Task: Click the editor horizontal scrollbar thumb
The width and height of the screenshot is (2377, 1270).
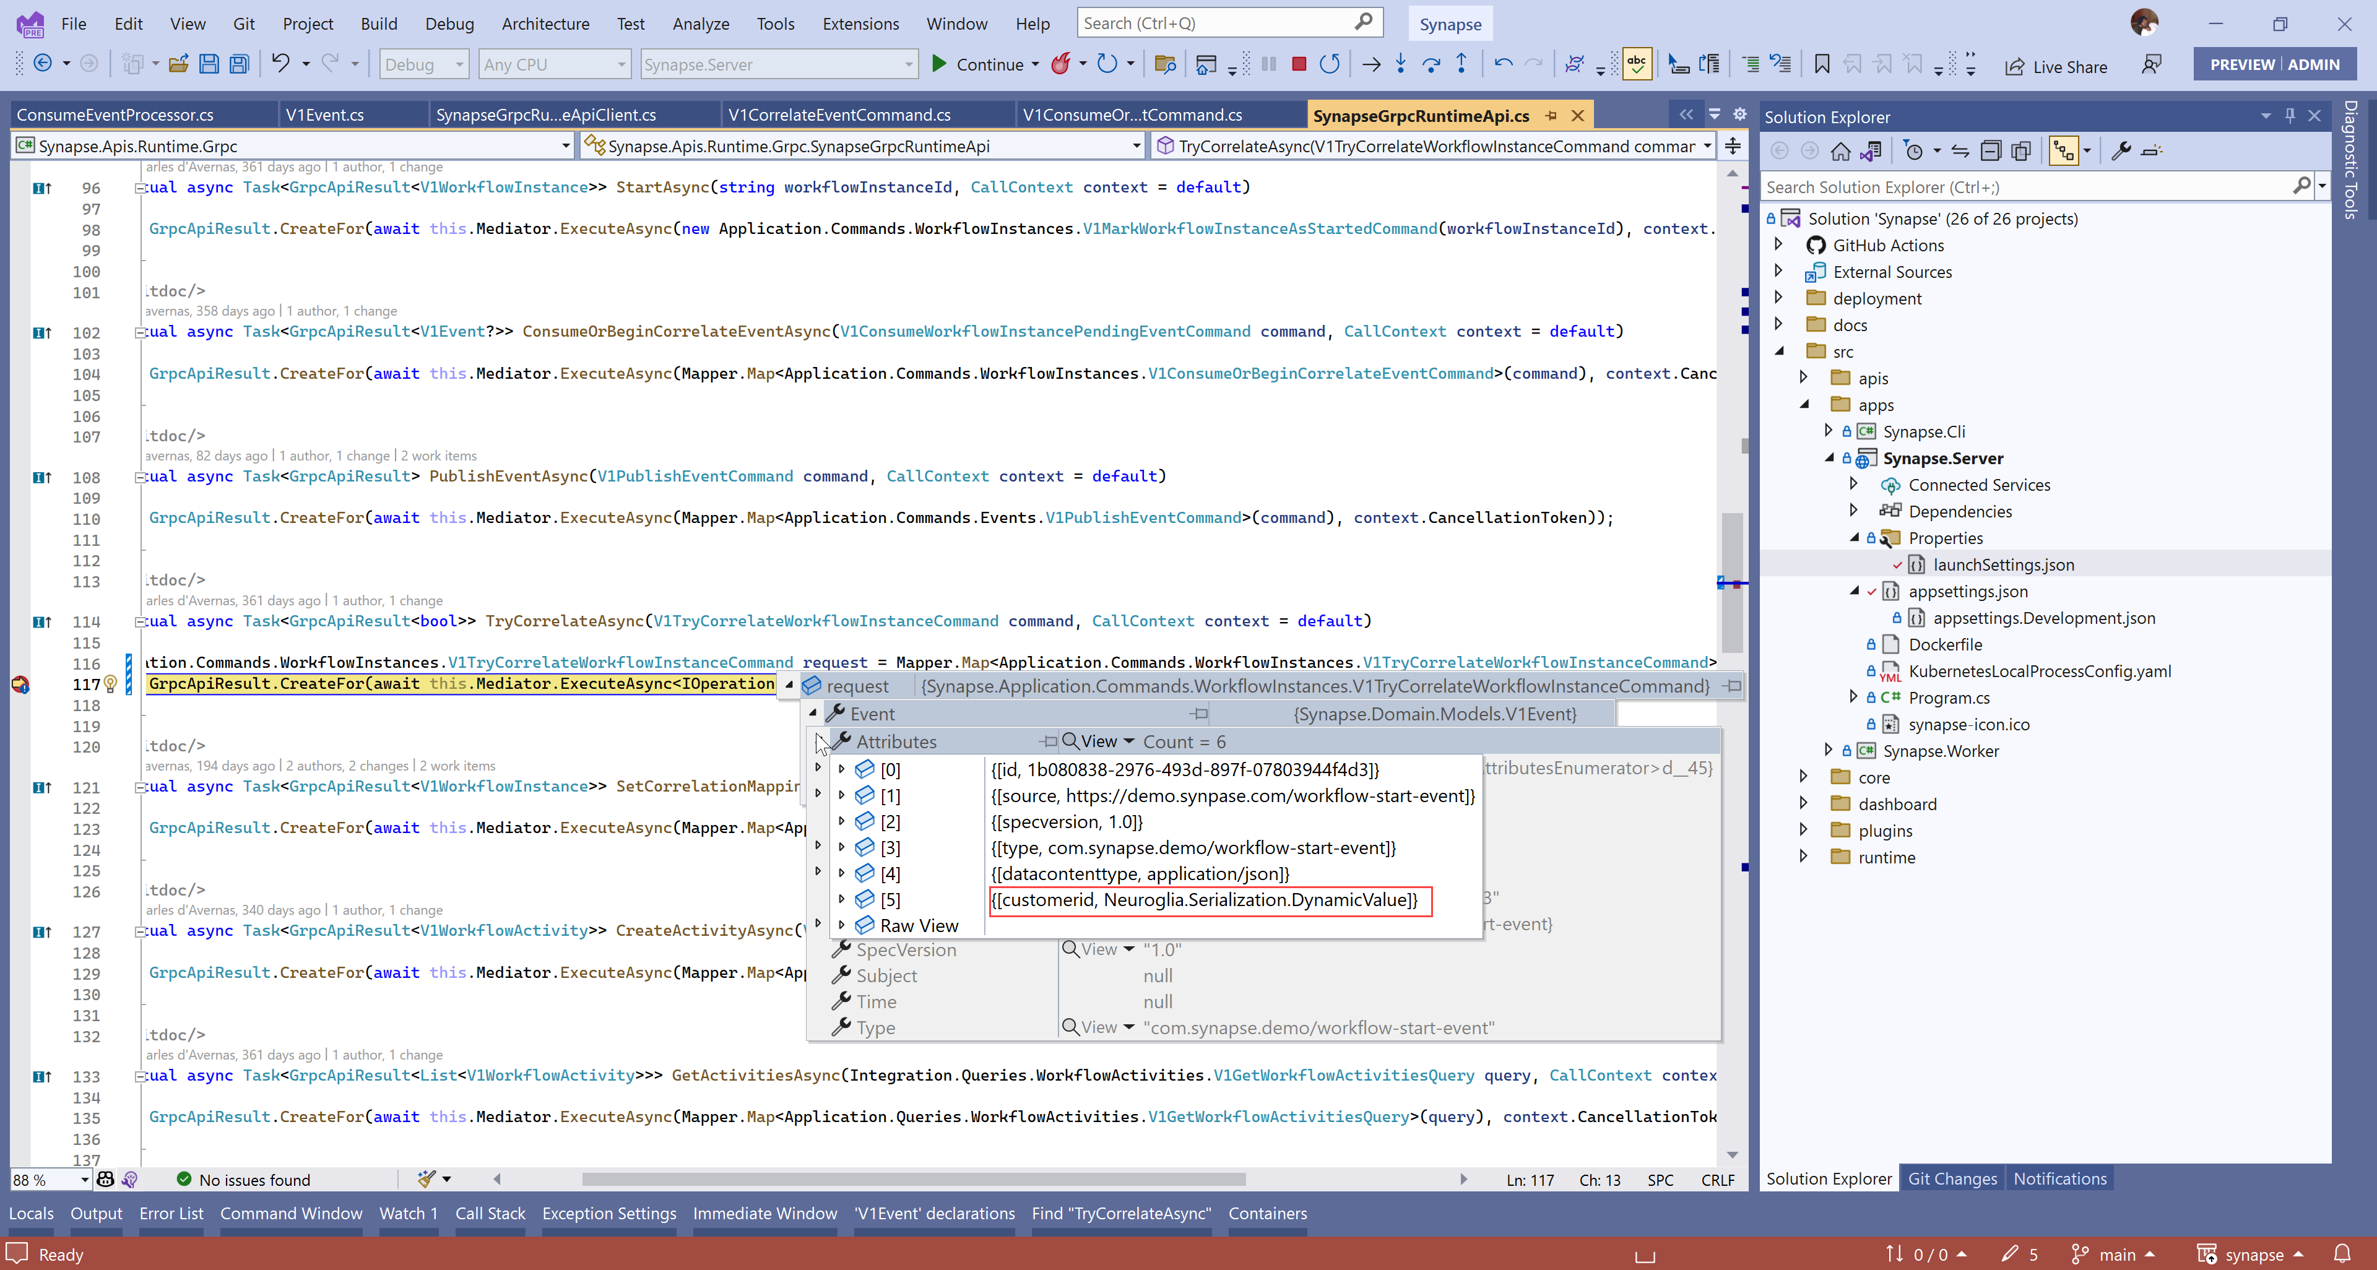Action: pos(914,1178)
